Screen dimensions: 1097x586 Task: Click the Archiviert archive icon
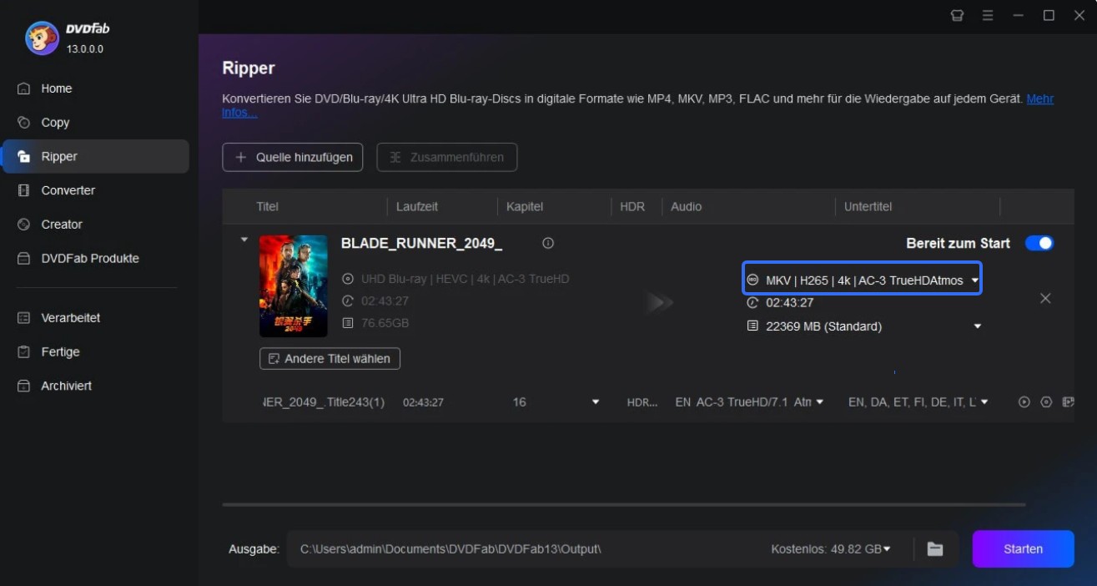(24, 386)
